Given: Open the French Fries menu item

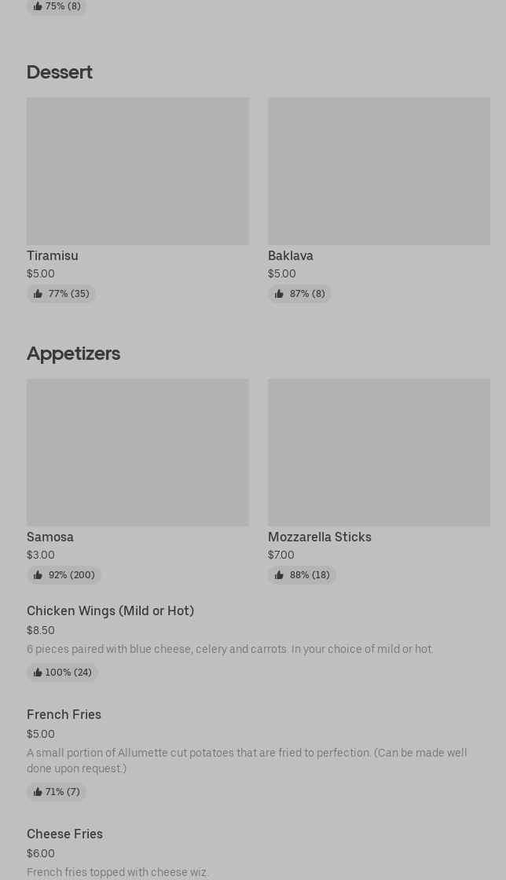Looking at the screenshot, I should click(64, 714).
